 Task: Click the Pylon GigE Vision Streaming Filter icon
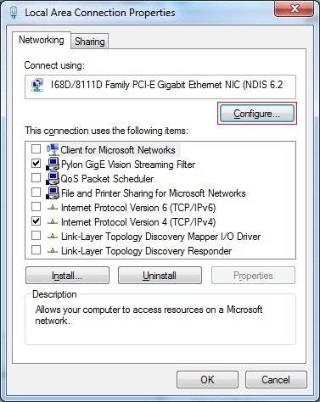(x=53, y=164)
